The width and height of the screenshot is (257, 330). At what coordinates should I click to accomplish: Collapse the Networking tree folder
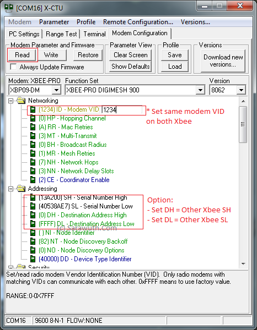[10, 101]
